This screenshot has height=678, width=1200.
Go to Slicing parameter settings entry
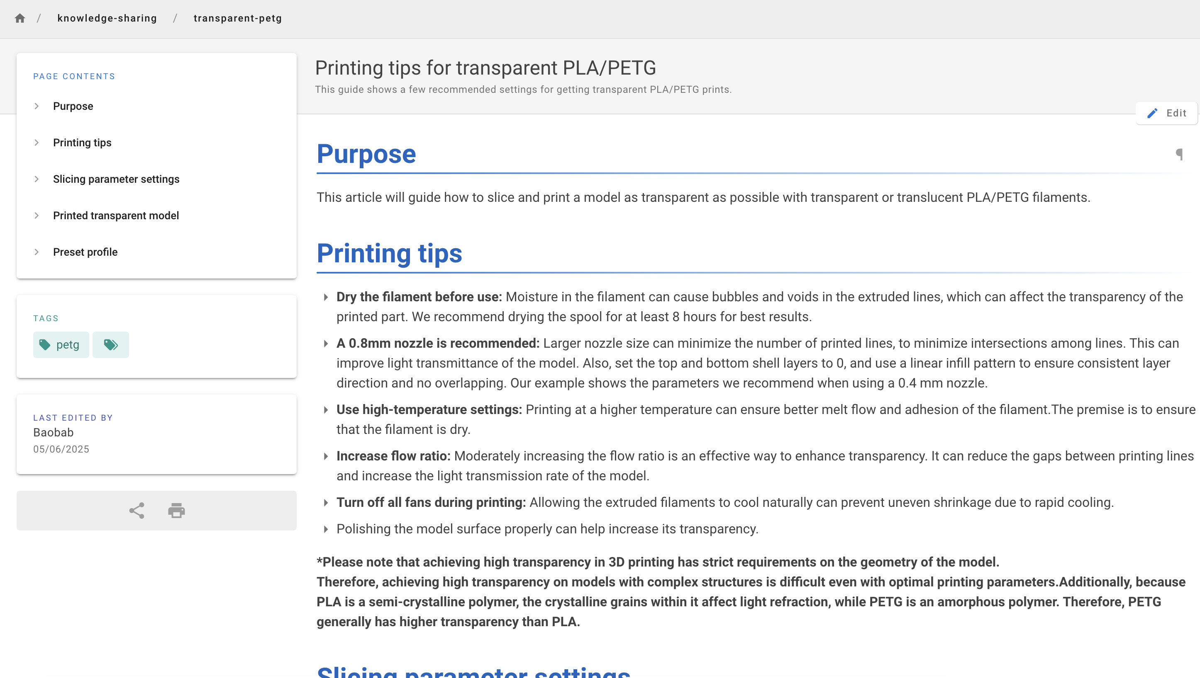tap(116, 179)
